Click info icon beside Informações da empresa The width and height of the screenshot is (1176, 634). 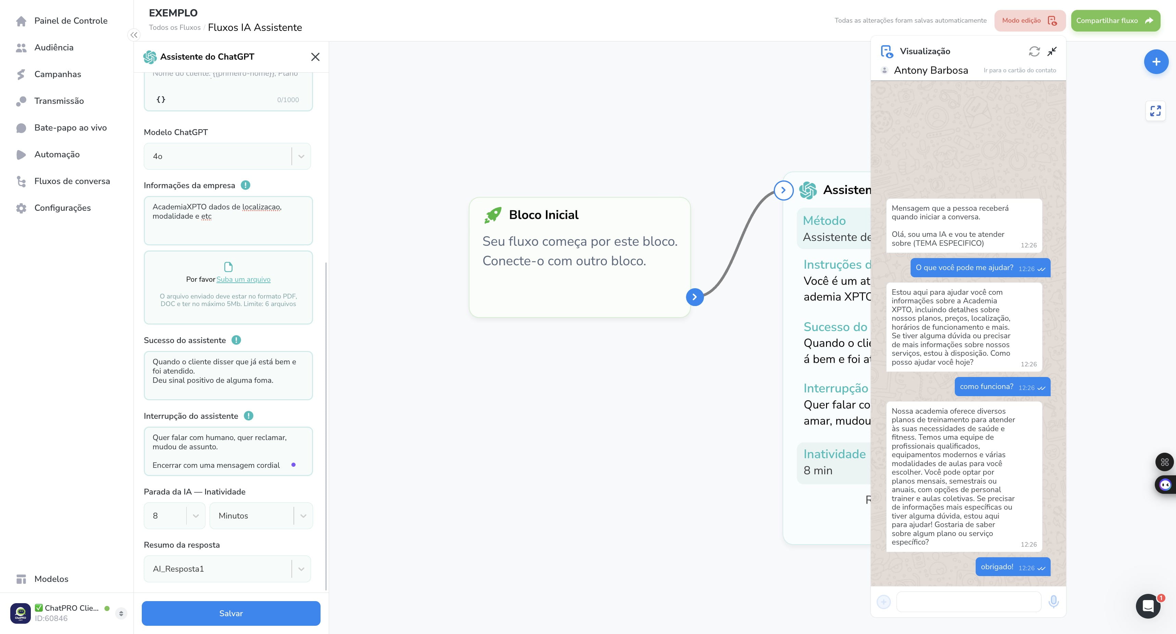point(245,185)
